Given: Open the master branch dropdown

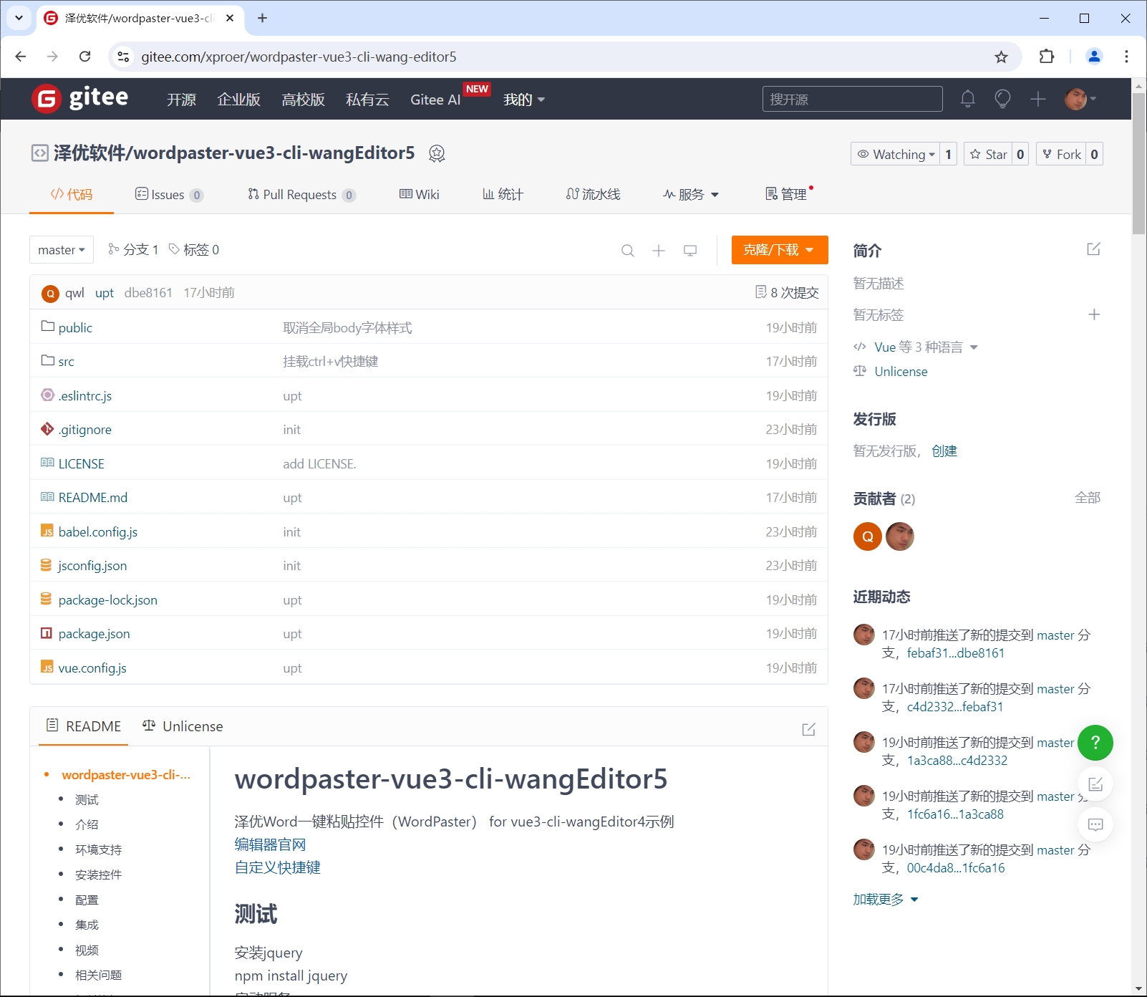Looking at the screenshot, I should click(61, 249).
